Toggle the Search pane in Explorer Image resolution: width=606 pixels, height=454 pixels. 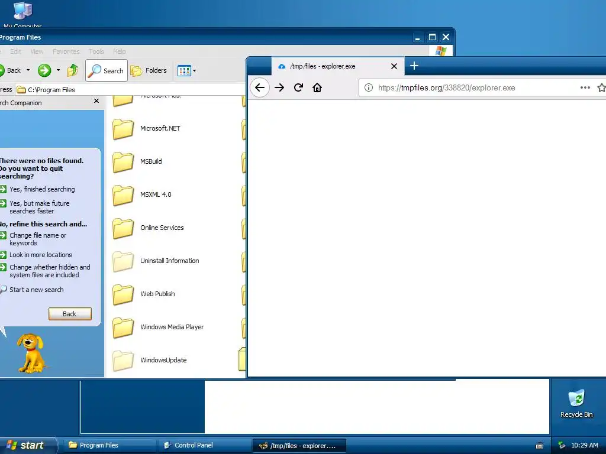coord(107,70)
